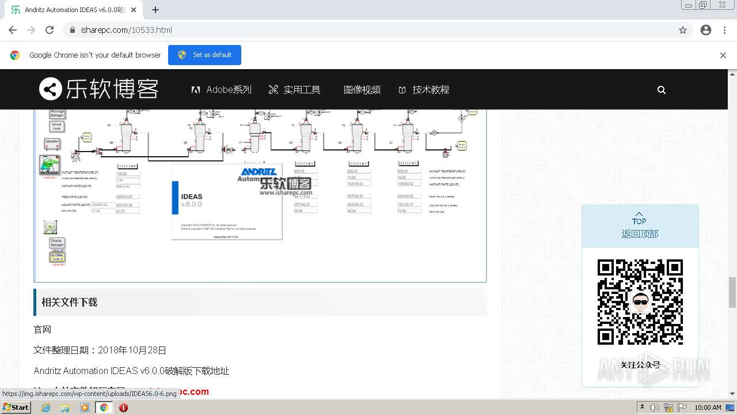Click the 返回顶部 TOP button
This screenshot has width=737, height=415.
pos(640,226)
